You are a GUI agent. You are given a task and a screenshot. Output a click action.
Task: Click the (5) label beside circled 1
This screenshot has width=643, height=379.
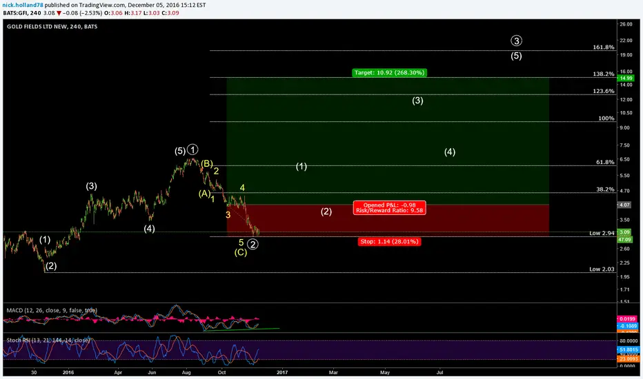[180, 151]
